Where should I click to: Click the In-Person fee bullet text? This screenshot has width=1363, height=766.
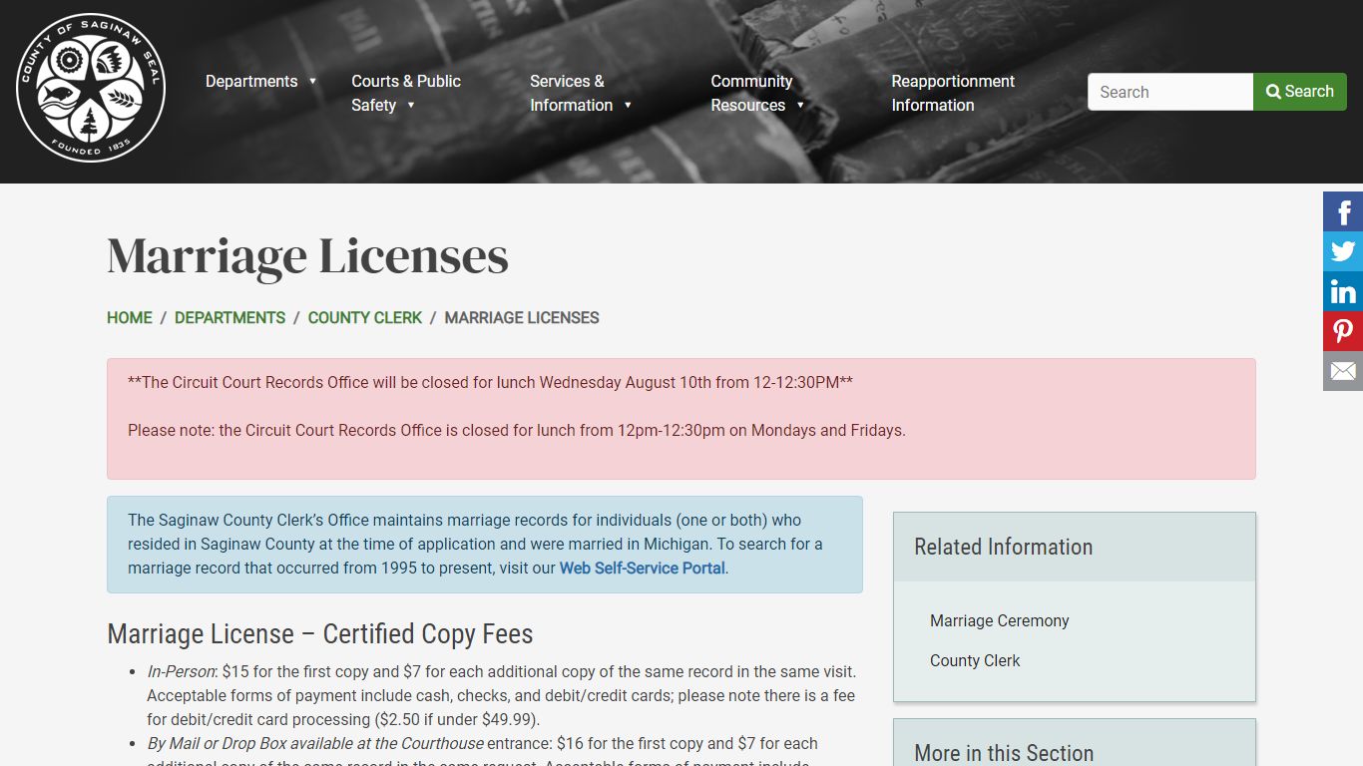coord(501,695)
